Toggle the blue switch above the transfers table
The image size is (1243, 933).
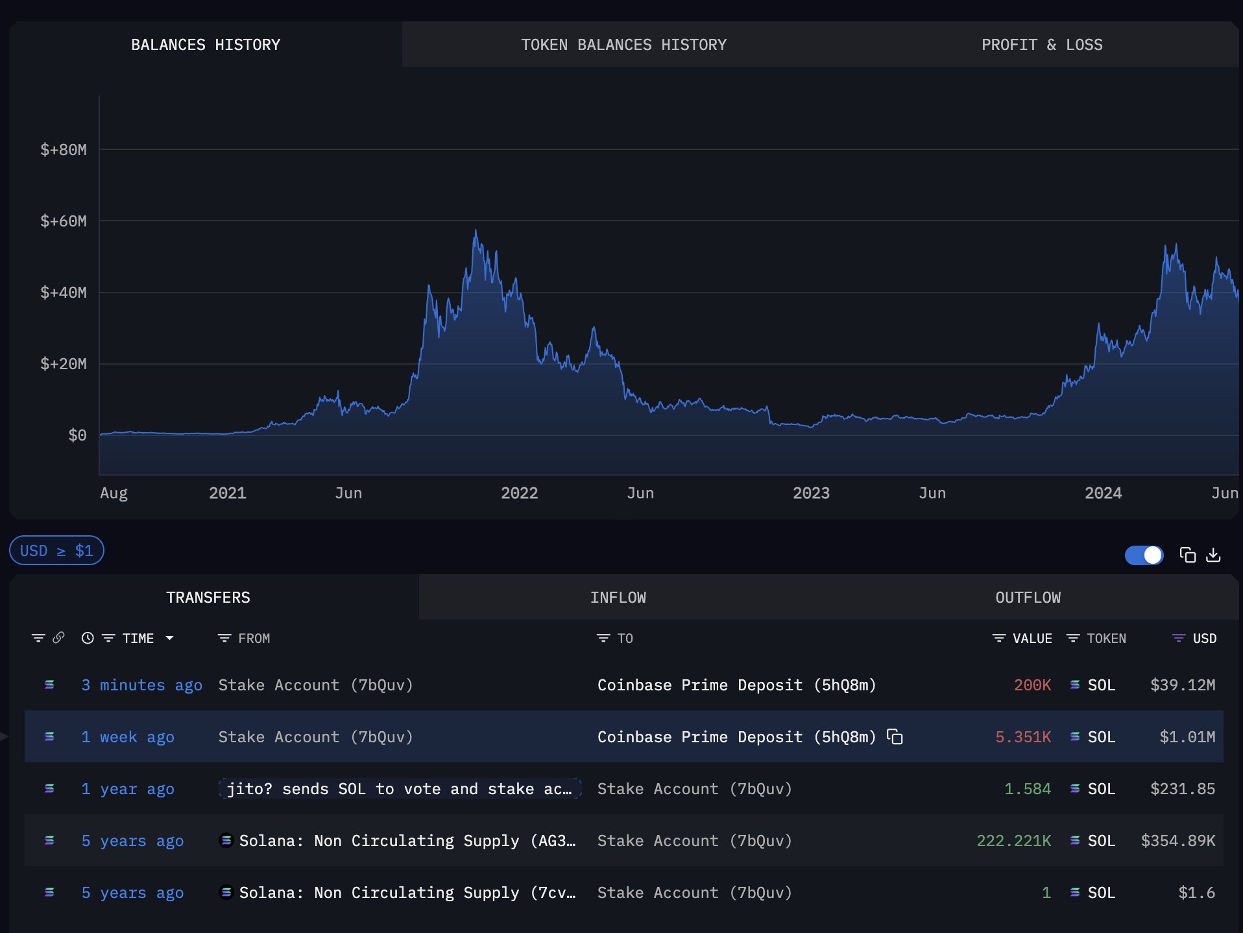click(x=1144, y=555)
